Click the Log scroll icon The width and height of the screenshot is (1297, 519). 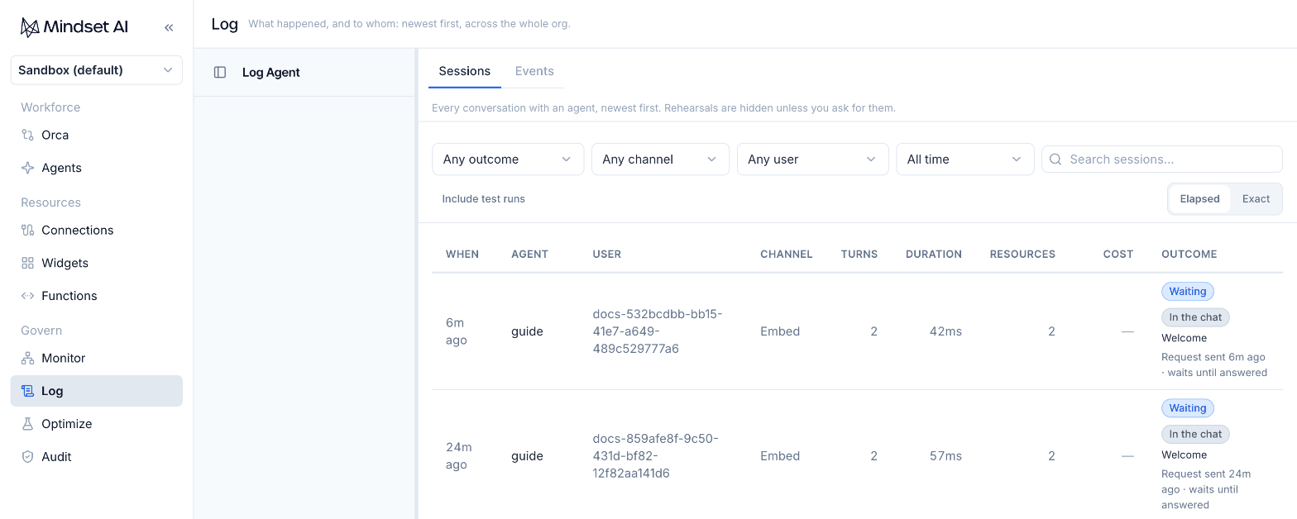point(27,391)
